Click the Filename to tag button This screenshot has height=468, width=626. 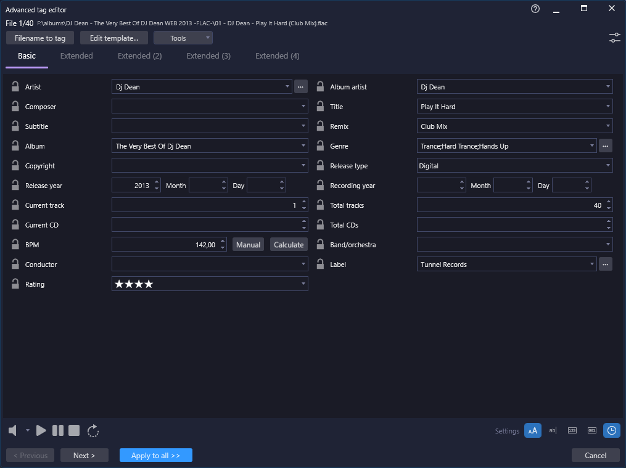[40, 38]
